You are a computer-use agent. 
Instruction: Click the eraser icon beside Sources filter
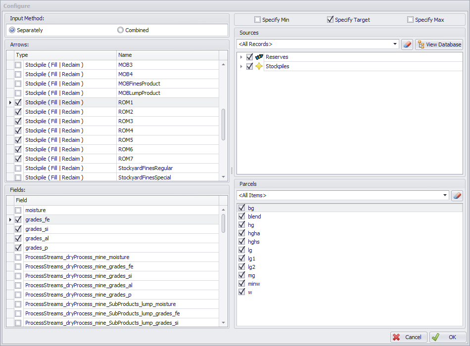(x=407, y=44)
